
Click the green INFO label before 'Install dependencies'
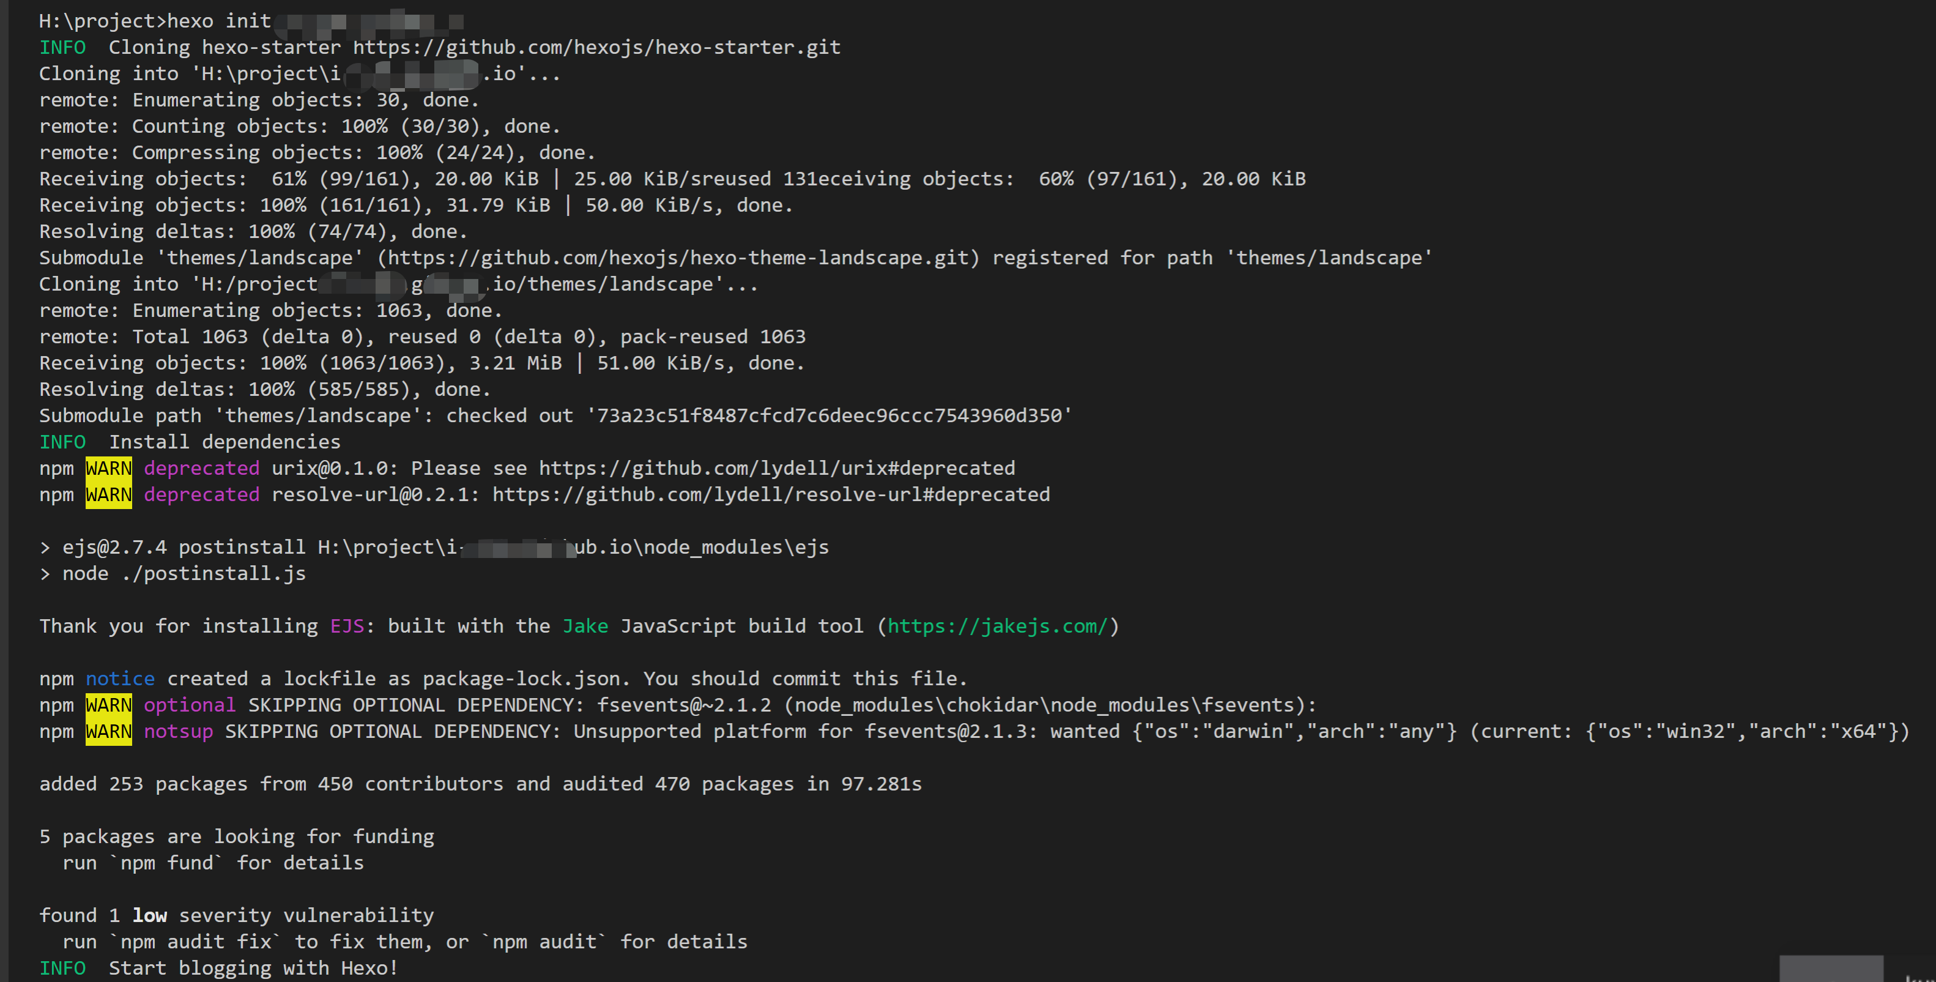coord(62,442)
